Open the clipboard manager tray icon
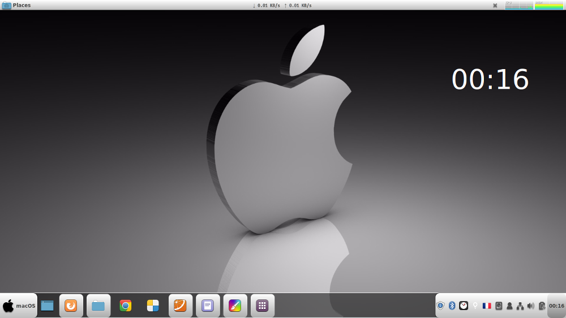This screenshot has height=318, width=566. (x=542, y=306)
